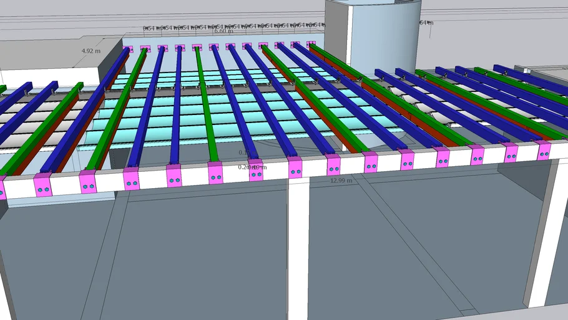
Task: Click the 12.99 m dimension label
Action: coord(341,180)
